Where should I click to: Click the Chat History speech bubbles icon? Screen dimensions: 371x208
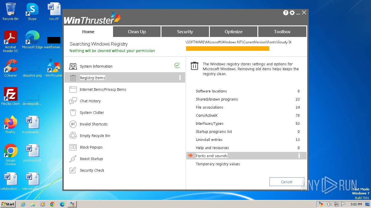pyautogui.click(x=73, y=101)
